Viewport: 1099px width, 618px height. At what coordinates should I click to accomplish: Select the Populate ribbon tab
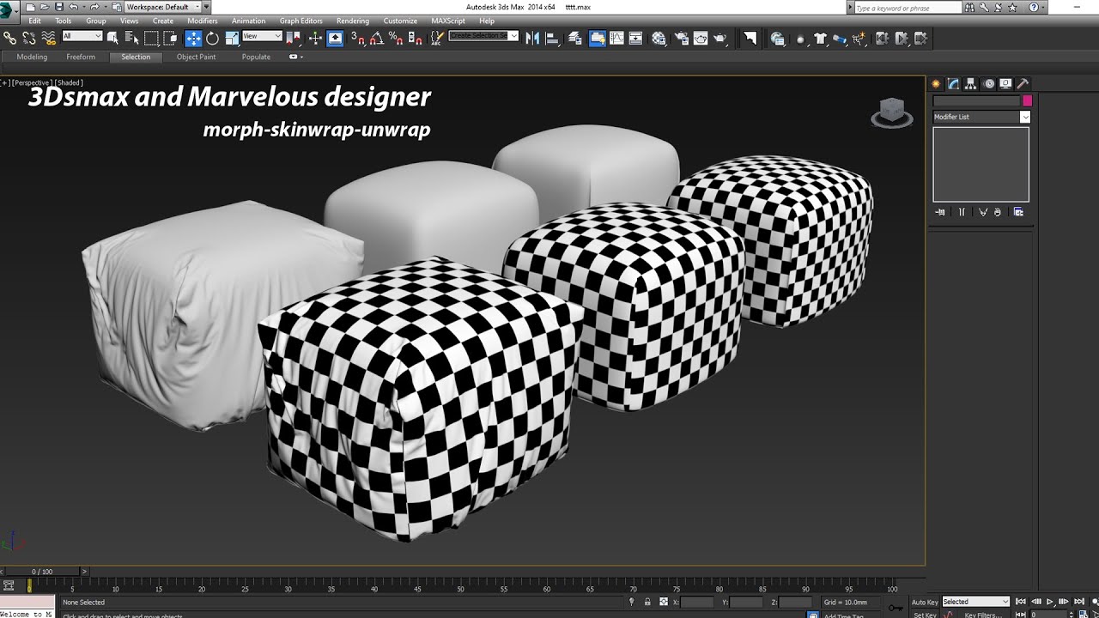coord(256,57)
